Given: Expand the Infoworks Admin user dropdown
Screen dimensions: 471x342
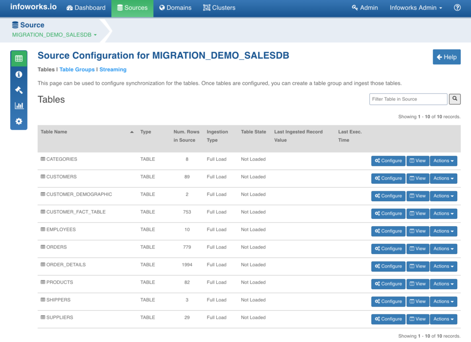Looking at the screenshot, I should pos(415,7).
